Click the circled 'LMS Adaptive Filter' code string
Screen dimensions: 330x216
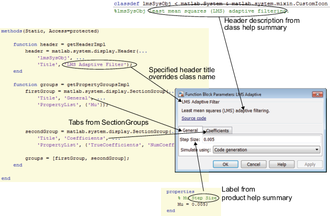tap(99, 65)
